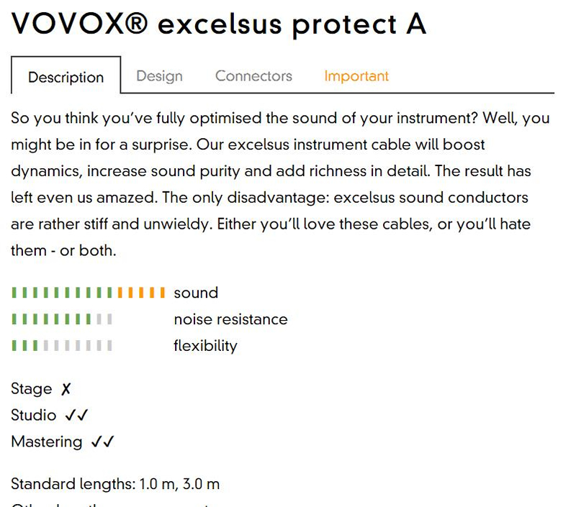Open the Connectors tab
Viewport: 576px width, 507px height.
click(253, 76)
